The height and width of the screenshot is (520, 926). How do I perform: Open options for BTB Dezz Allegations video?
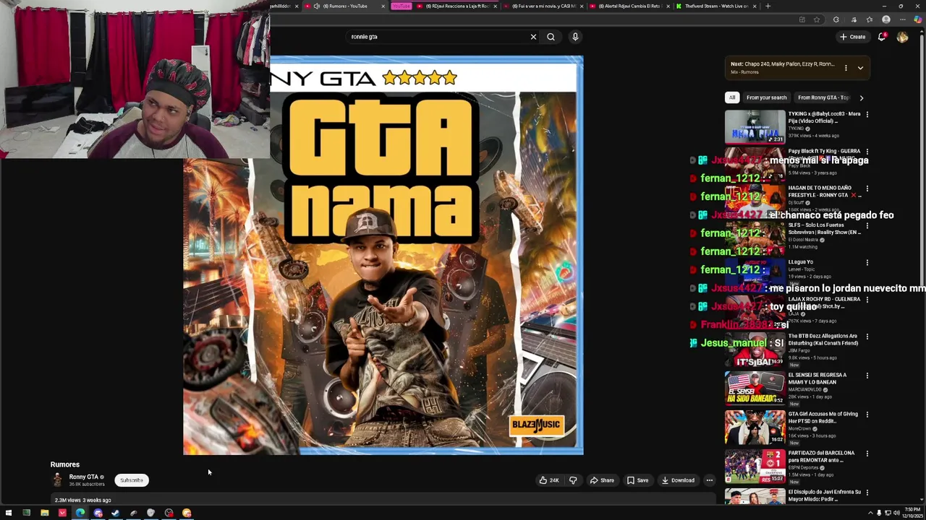pyautogui.click(x=867, y=337)
